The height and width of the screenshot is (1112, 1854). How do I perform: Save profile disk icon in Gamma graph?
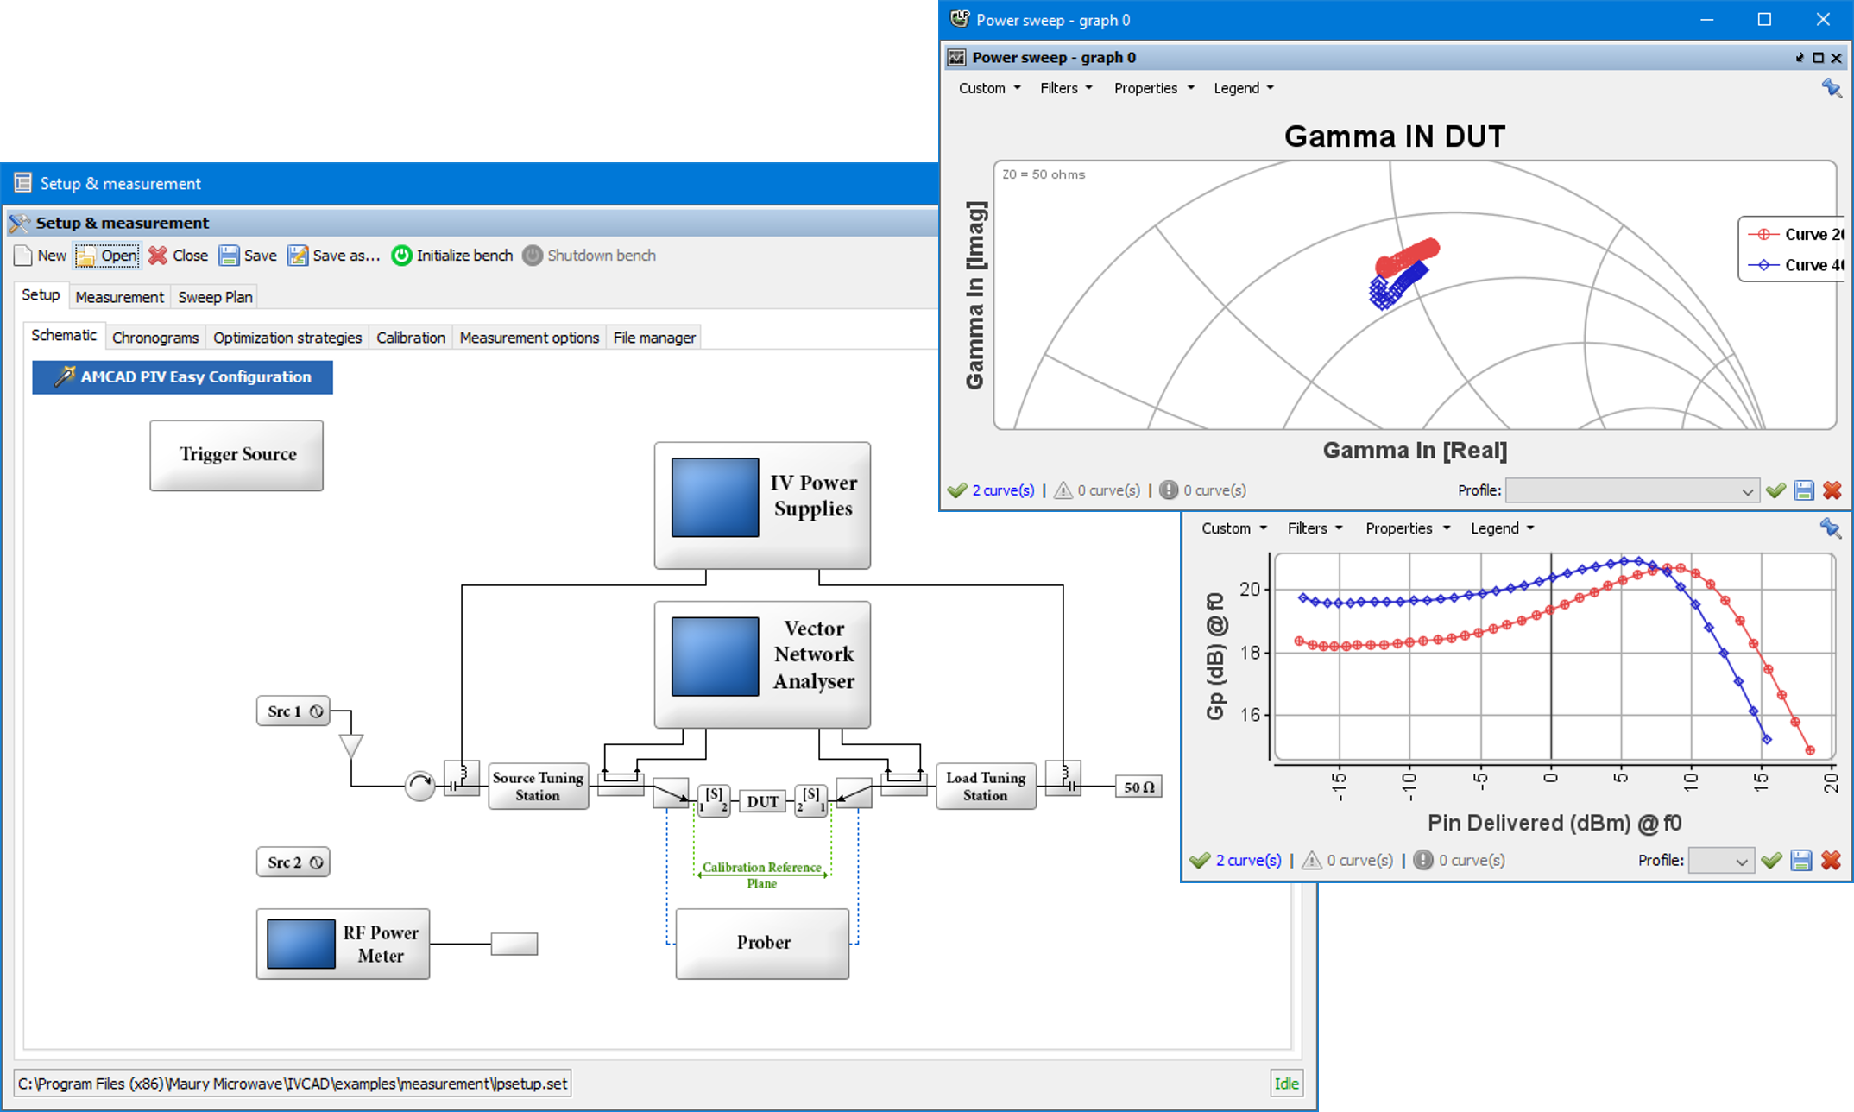(1804, 490)
